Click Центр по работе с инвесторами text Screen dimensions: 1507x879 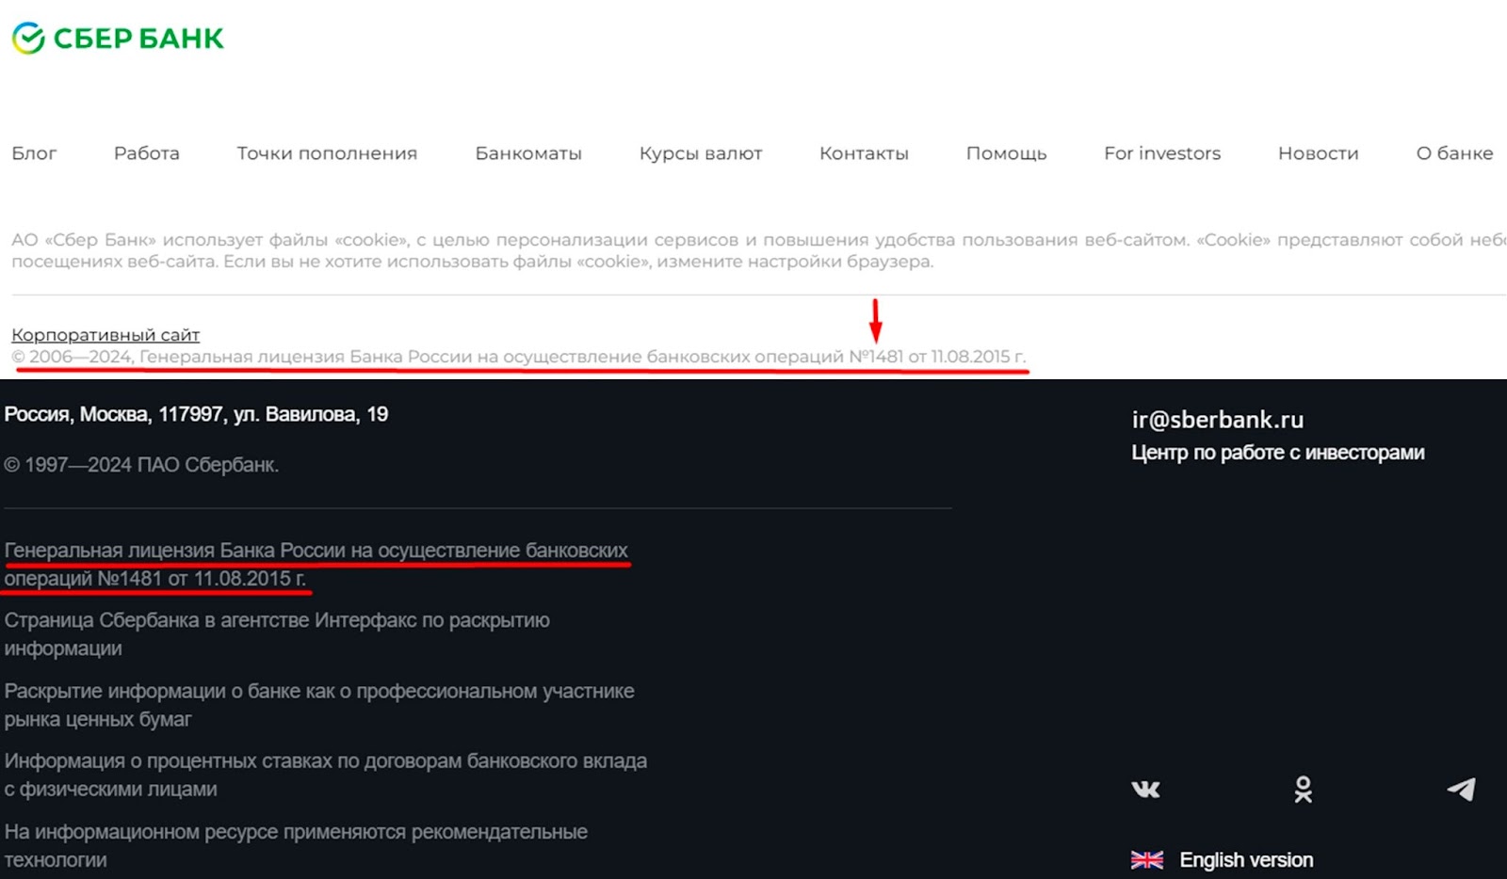tap(1278, 453)
